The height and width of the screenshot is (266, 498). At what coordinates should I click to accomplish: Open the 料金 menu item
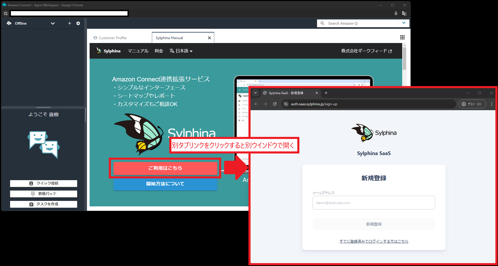pos(159,51)
